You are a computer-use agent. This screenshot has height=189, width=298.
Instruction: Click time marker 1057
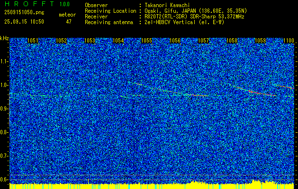tap(203, 41)
